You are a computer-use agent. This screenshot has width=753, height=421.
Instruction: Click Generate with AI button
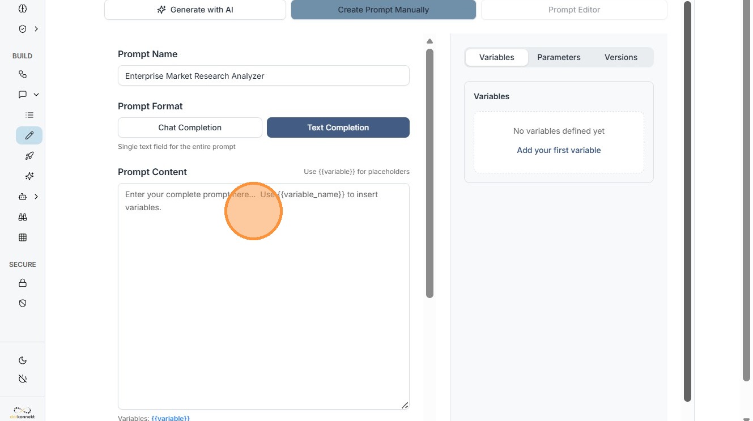pyautogui.click(x=195, y=10)
